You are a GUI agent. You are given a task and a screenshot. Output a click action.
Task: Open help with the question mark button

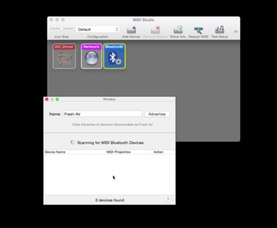(x=168, y=200)
